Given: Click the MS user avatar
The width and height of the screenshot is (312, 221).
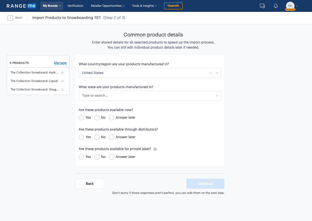Looking at the screenshot, I should pyautogui.click(x=290, y=6).
